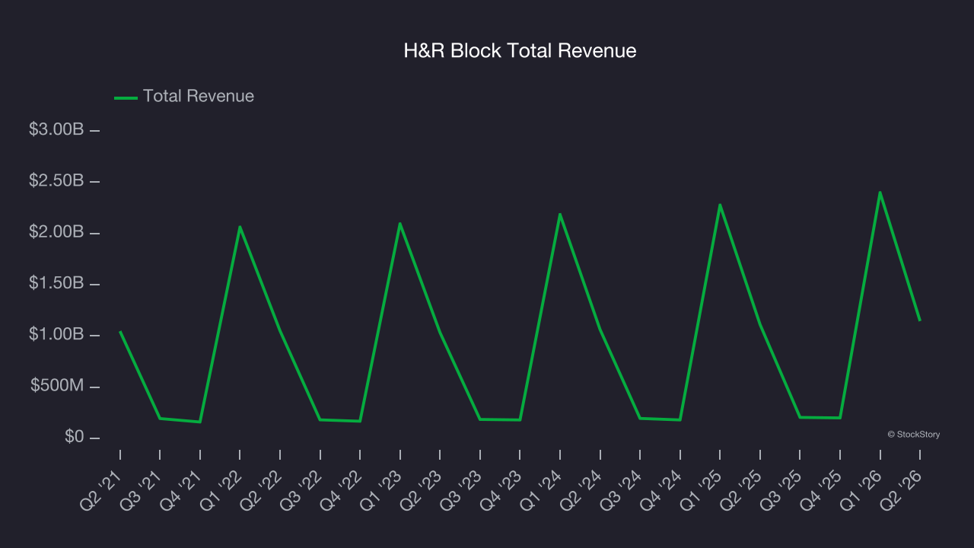Click the Q1 '22 revenue peak on the line
Screen dimensions: 974x548
(240, 227)
